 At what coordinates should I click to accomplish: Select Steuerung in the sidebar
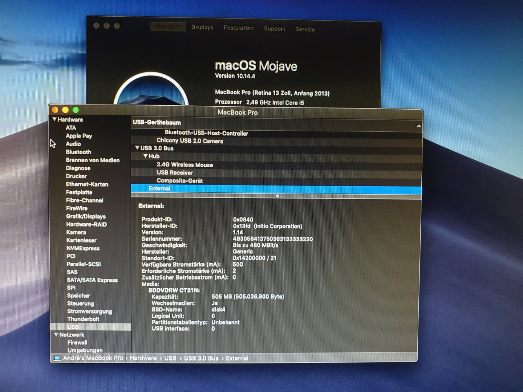(81, 303)
